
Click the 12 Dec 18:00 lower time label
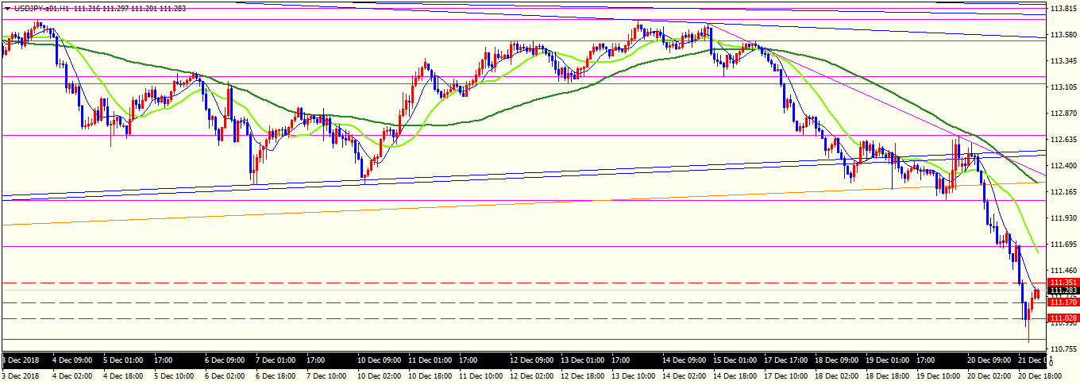(582, 375)
